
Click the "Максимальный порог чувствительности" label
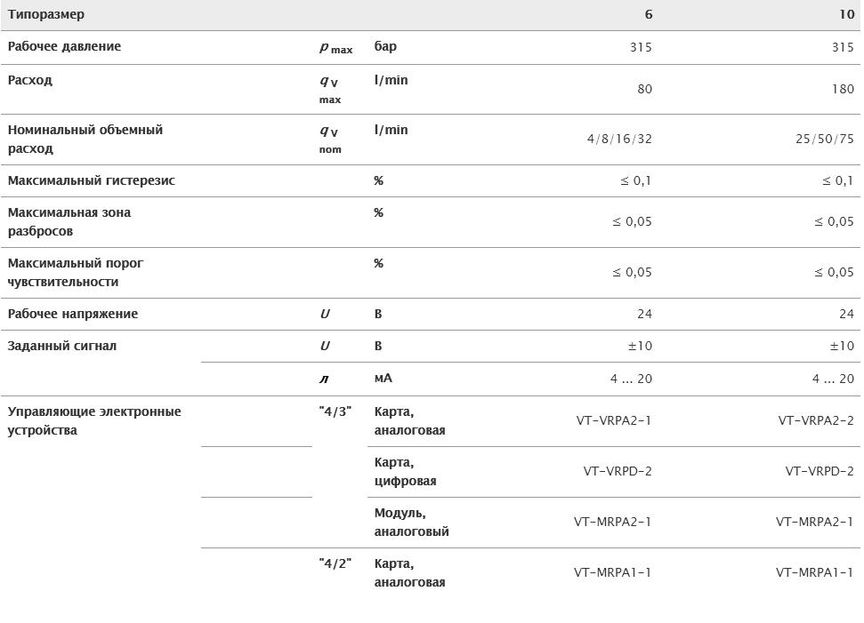coord(76,272)
